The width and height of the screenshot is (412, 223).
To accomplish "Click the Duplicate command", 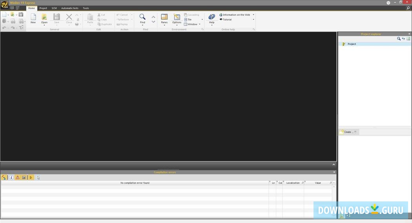I will point(105,24).
